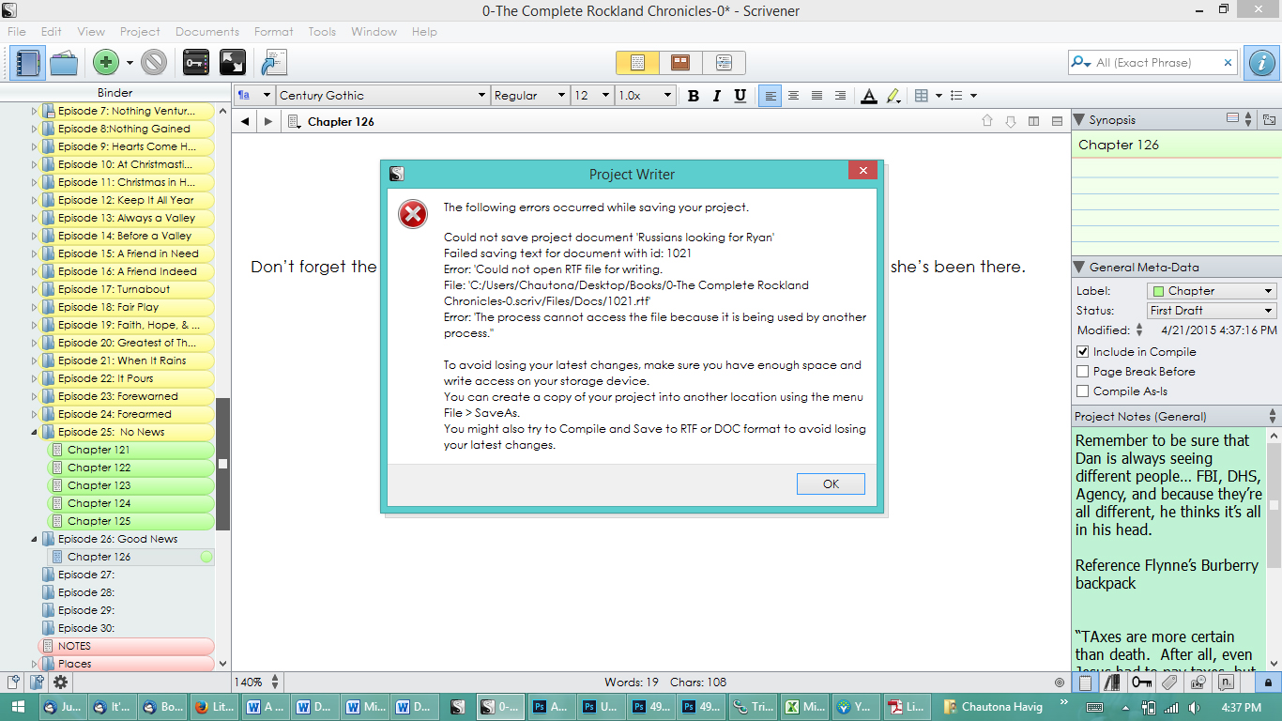Change text color with the A icon
The height and width of the screenshot is (721, 1282).
coord(869,96)
